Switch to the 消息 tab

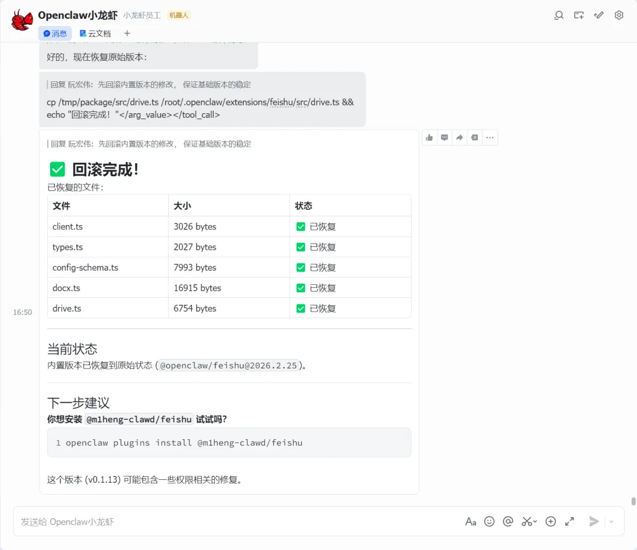pos(55,33)
